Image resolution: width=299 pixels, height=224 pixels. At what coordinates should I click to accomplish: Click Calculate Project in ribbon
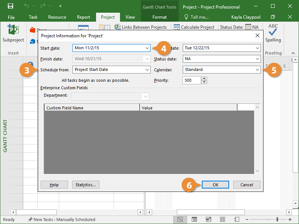point(194,27)
